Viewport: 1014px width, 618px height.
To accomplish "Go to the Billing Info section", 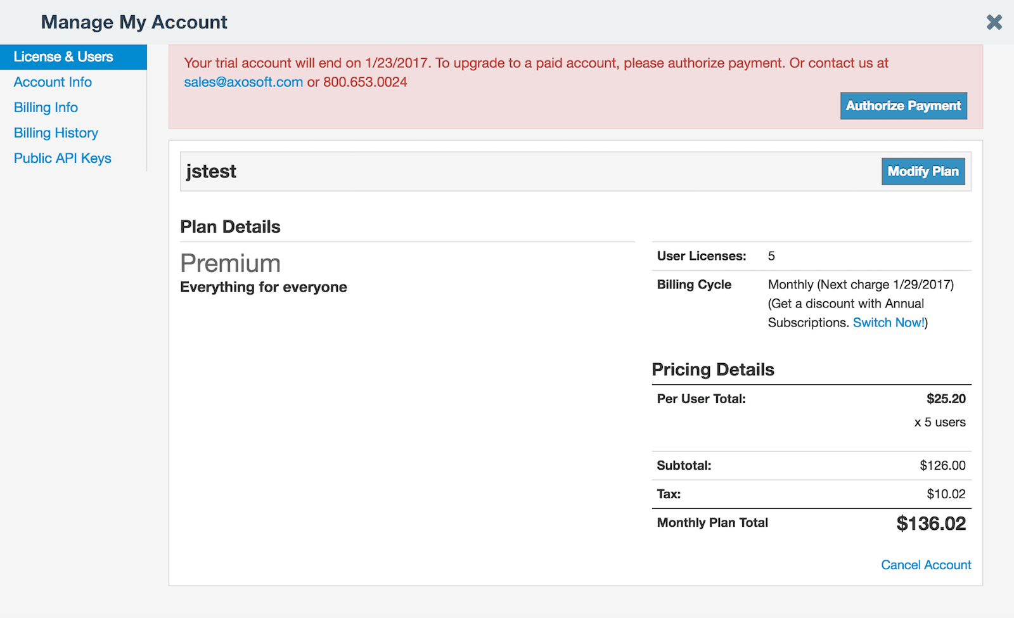I will 46,108.
